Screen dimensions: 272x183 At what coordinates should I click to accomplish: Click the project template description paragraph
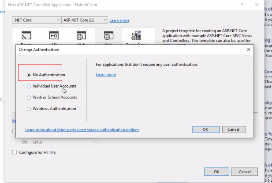pos(207,36)
